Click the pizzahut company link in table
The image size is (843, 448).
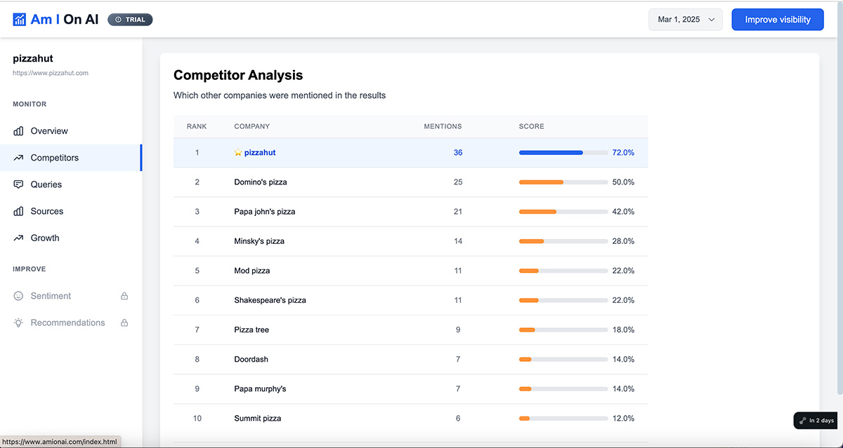[x=260, y=153]
